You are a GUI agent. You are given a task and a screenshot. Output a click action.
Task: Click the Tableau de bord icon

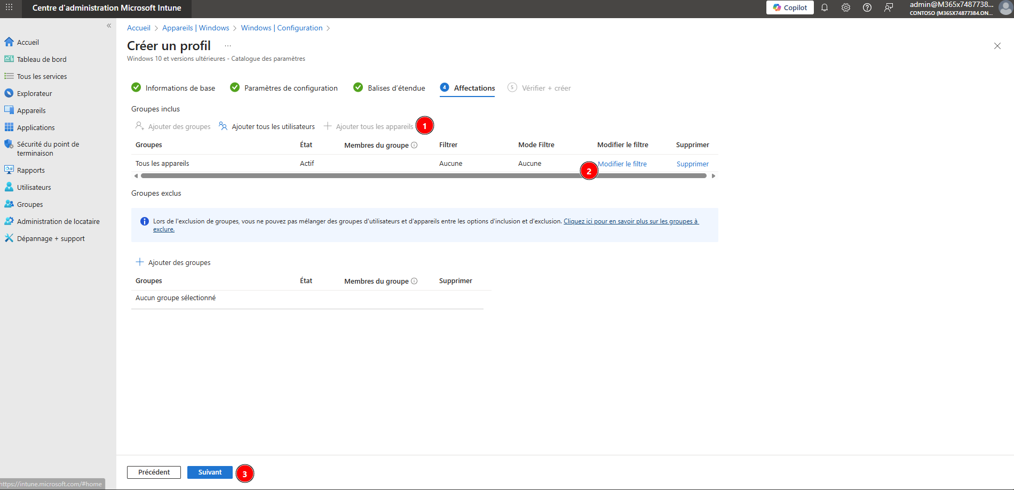9,59
